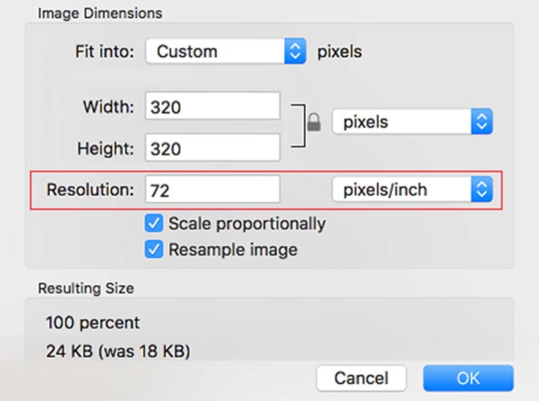539x401 pixels.
Task: Click the 24 KB (was 18 KB) text
Action: tap(117, 351)
